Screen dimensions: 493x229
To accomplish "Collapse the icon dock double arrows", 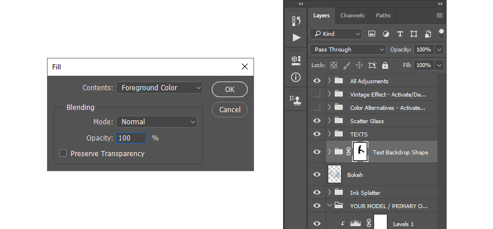I will 301,4.
